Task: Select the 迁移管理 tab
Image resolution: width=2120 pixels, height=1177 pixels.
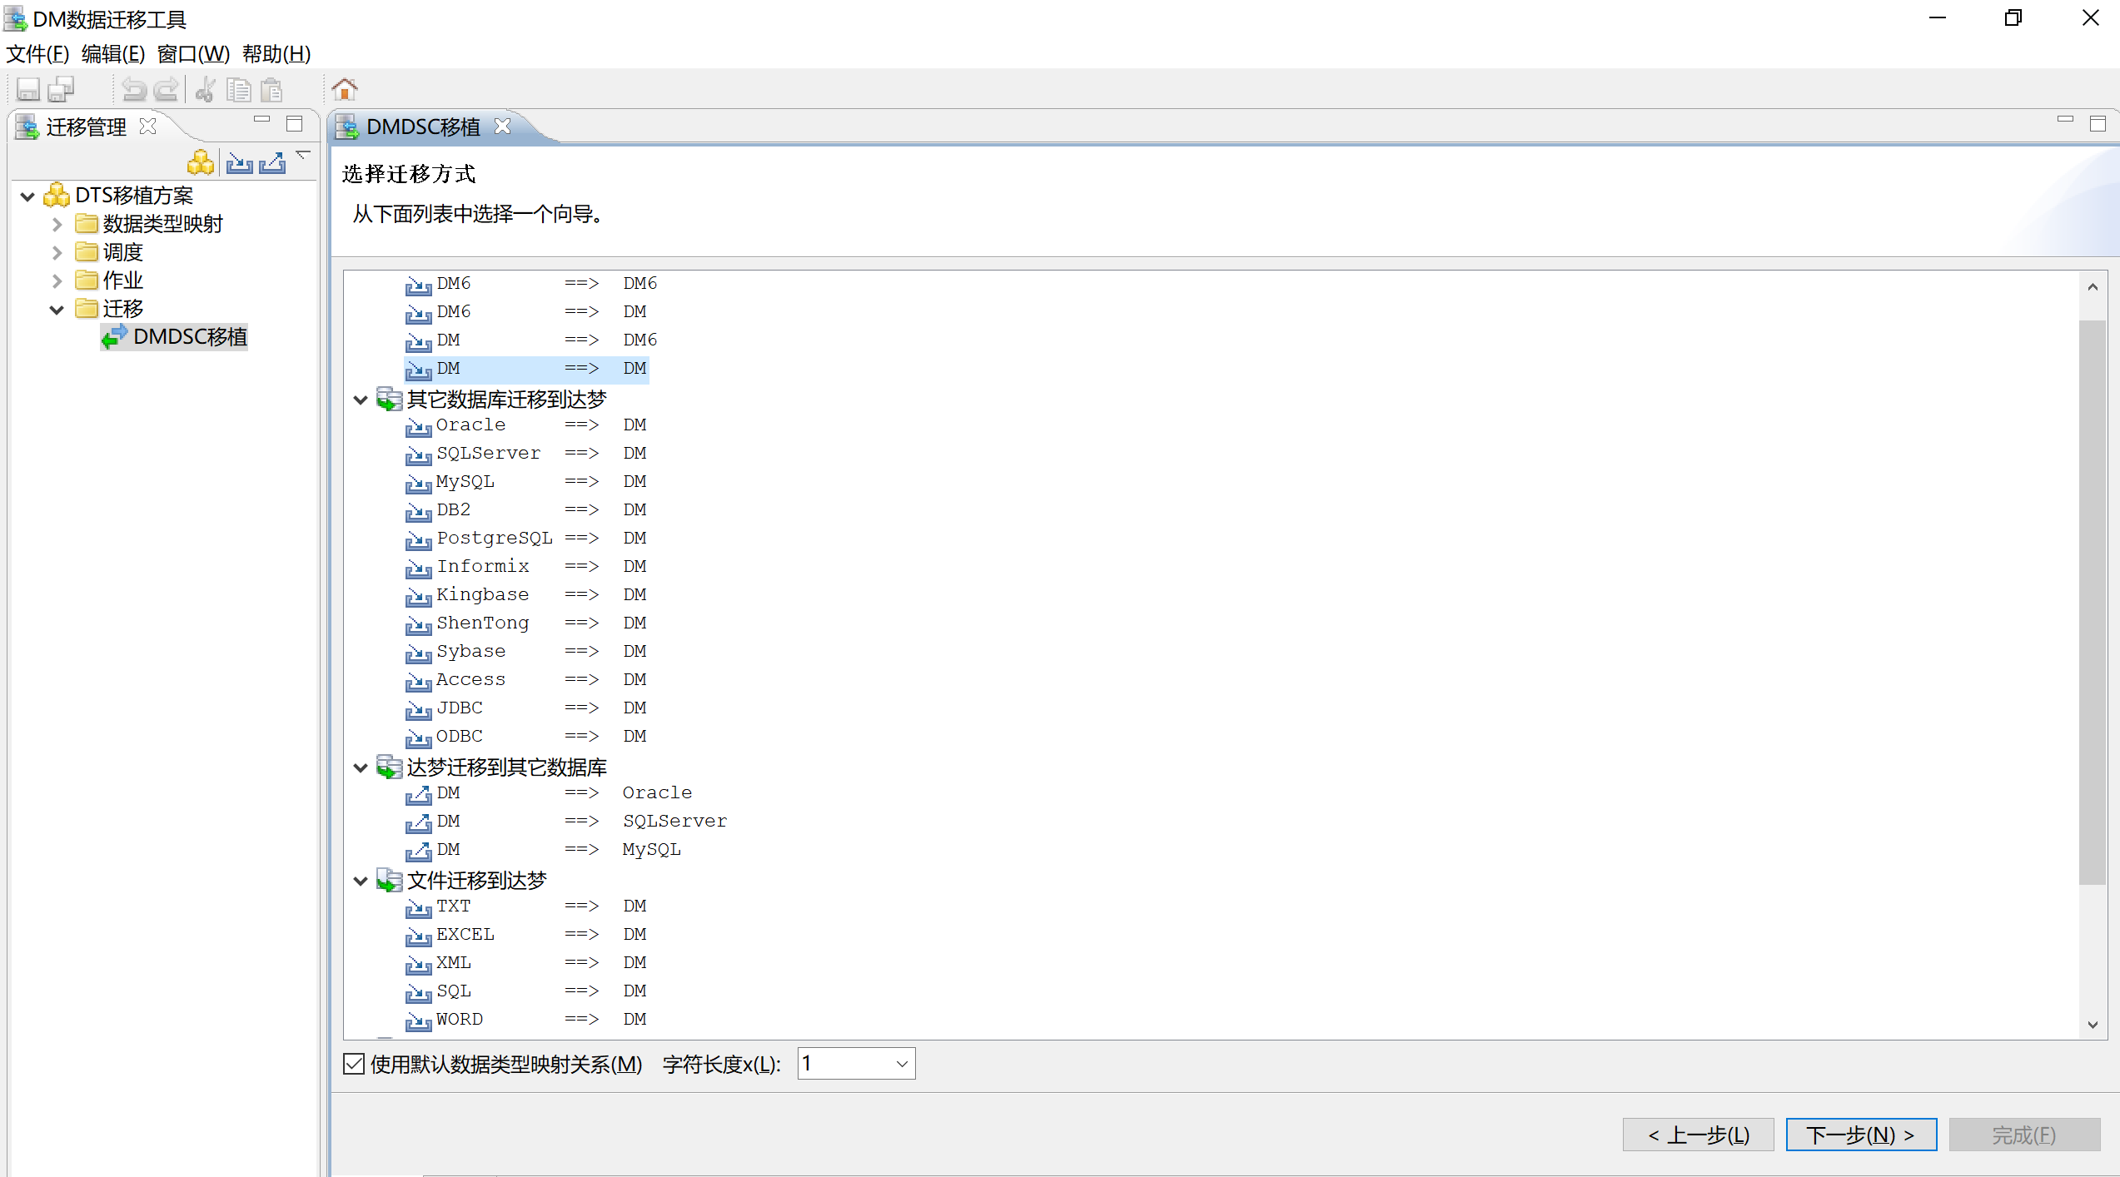Action: pyautogui.click(x=87, y=127)
